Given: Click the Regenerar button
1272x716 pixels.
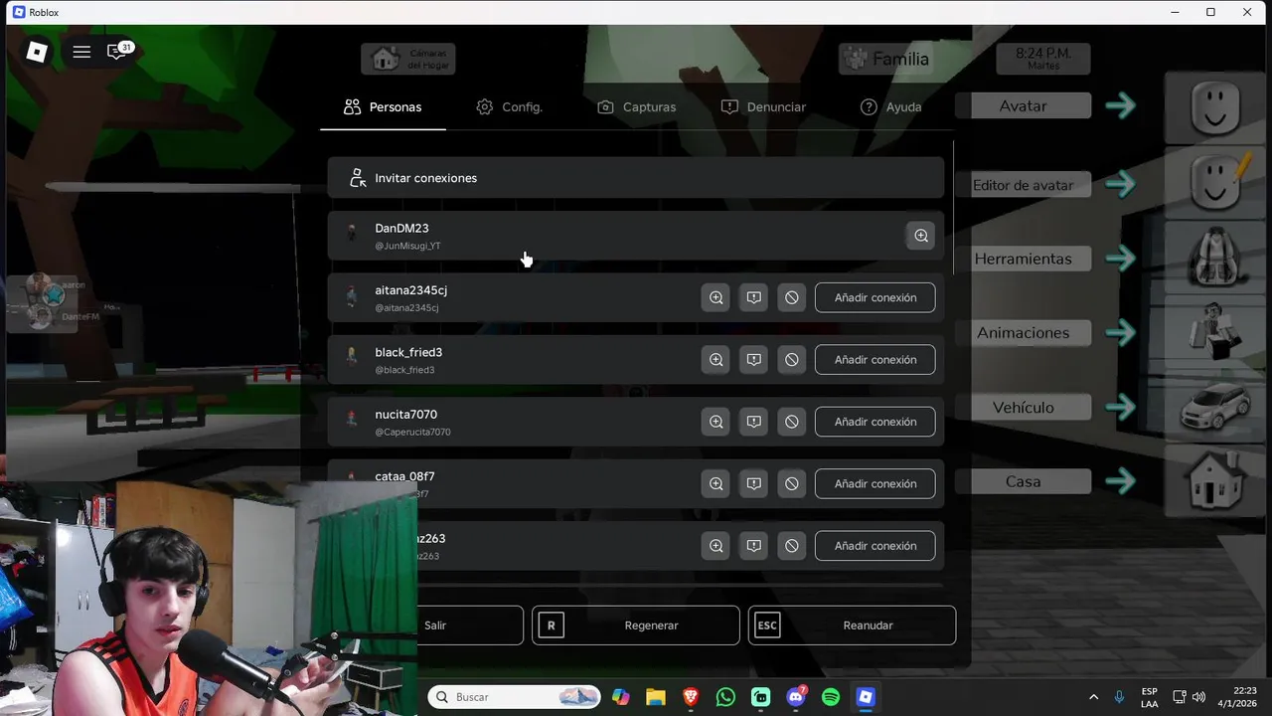Looking at the screenshot, I should pyautogui.click(x=636, y=626).
